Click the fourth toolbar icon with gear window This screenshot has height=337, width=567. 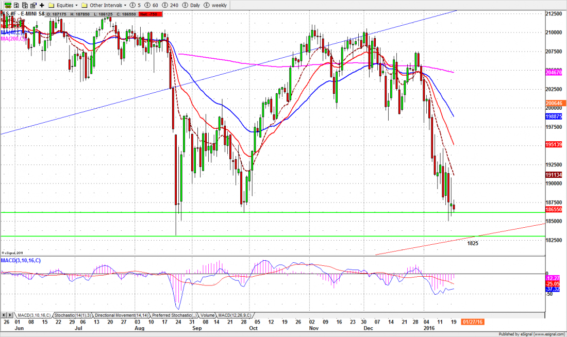[32, 5]
